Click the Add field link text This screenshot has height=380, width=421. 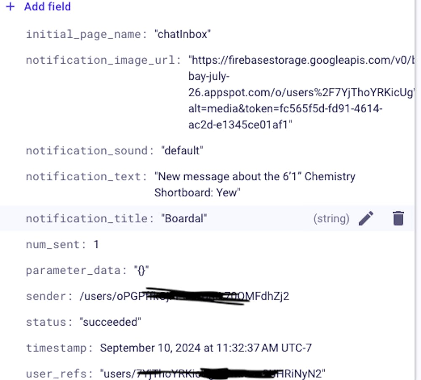[x=47, y=7]
